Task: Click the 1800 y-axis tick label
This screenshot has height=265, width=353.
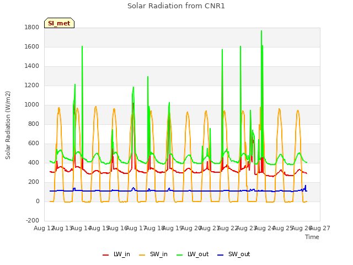Action: (32, 28)
